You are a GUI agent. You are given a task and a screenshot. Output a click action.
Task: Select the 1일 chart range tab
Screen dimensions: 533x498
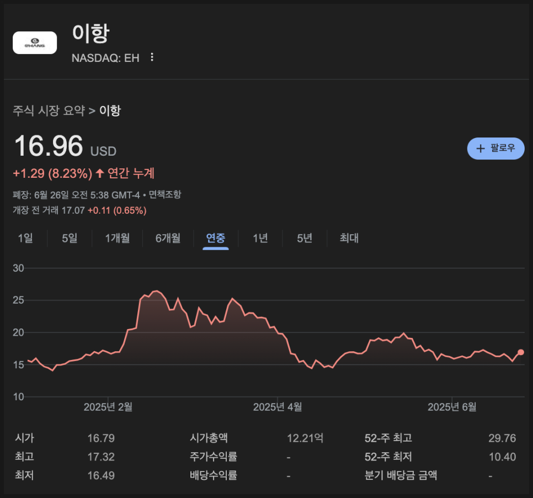coord(25,238)
